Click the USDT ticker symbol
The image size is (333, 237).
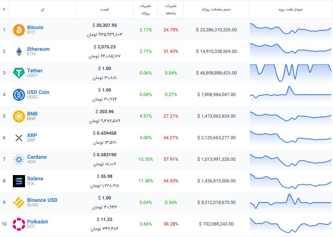point(32,76)
